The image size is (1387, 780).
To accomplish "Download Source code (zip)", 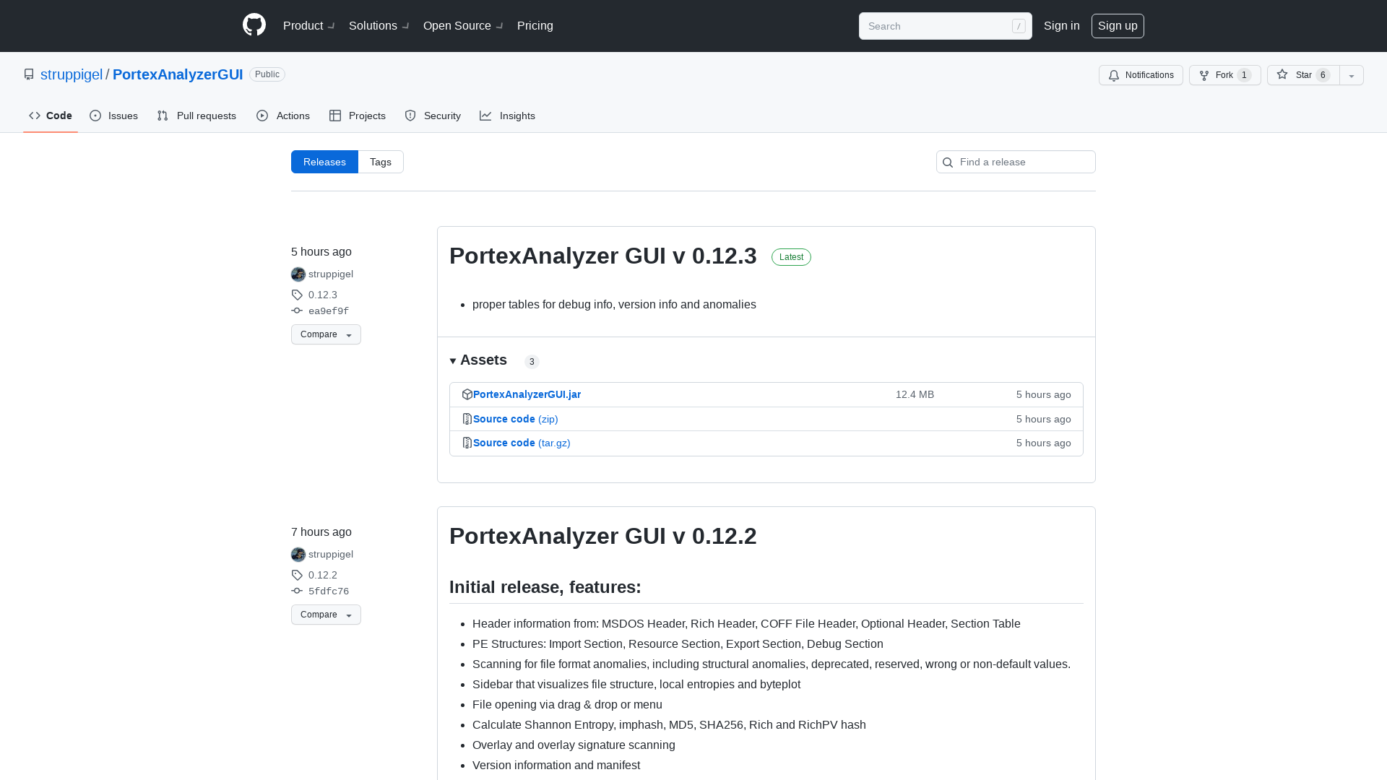I will coord(516,419).
